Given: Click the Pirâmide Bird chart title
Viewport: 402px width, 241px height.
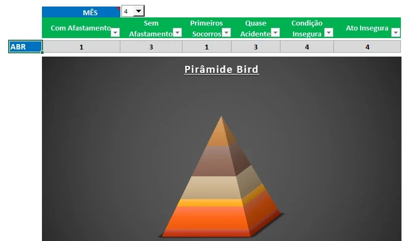Looking at the screenshot, I should coord(222,70).
